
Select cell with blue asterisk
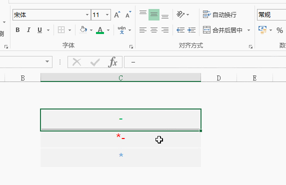tap(120, 157)
